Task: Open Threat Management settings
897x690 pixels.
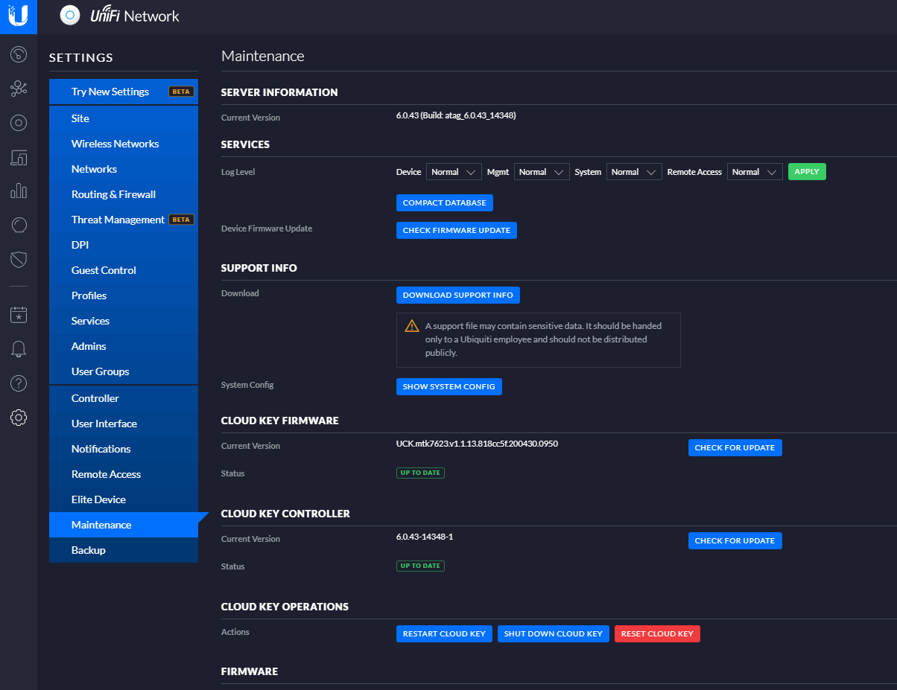Action: [124, 220]
